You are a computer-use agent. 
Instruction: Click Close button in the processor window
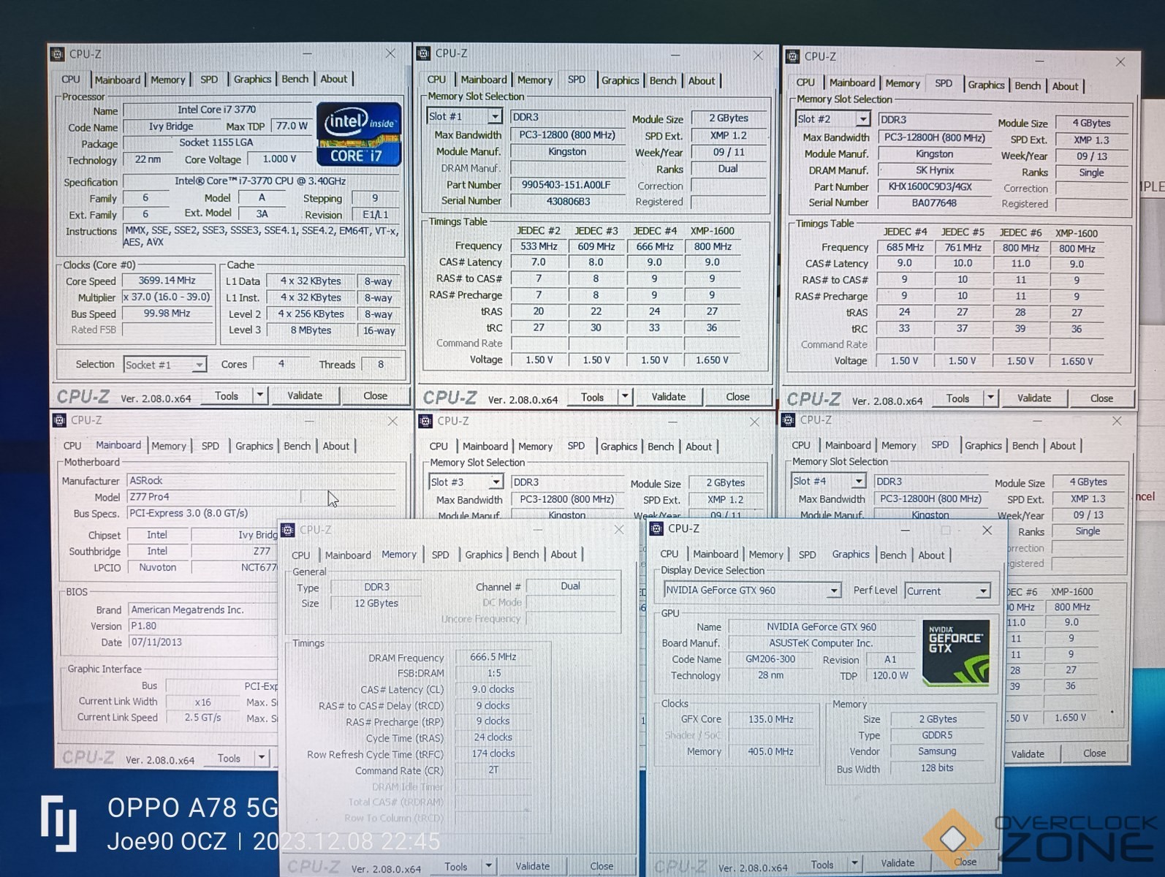tap(375, 395)
